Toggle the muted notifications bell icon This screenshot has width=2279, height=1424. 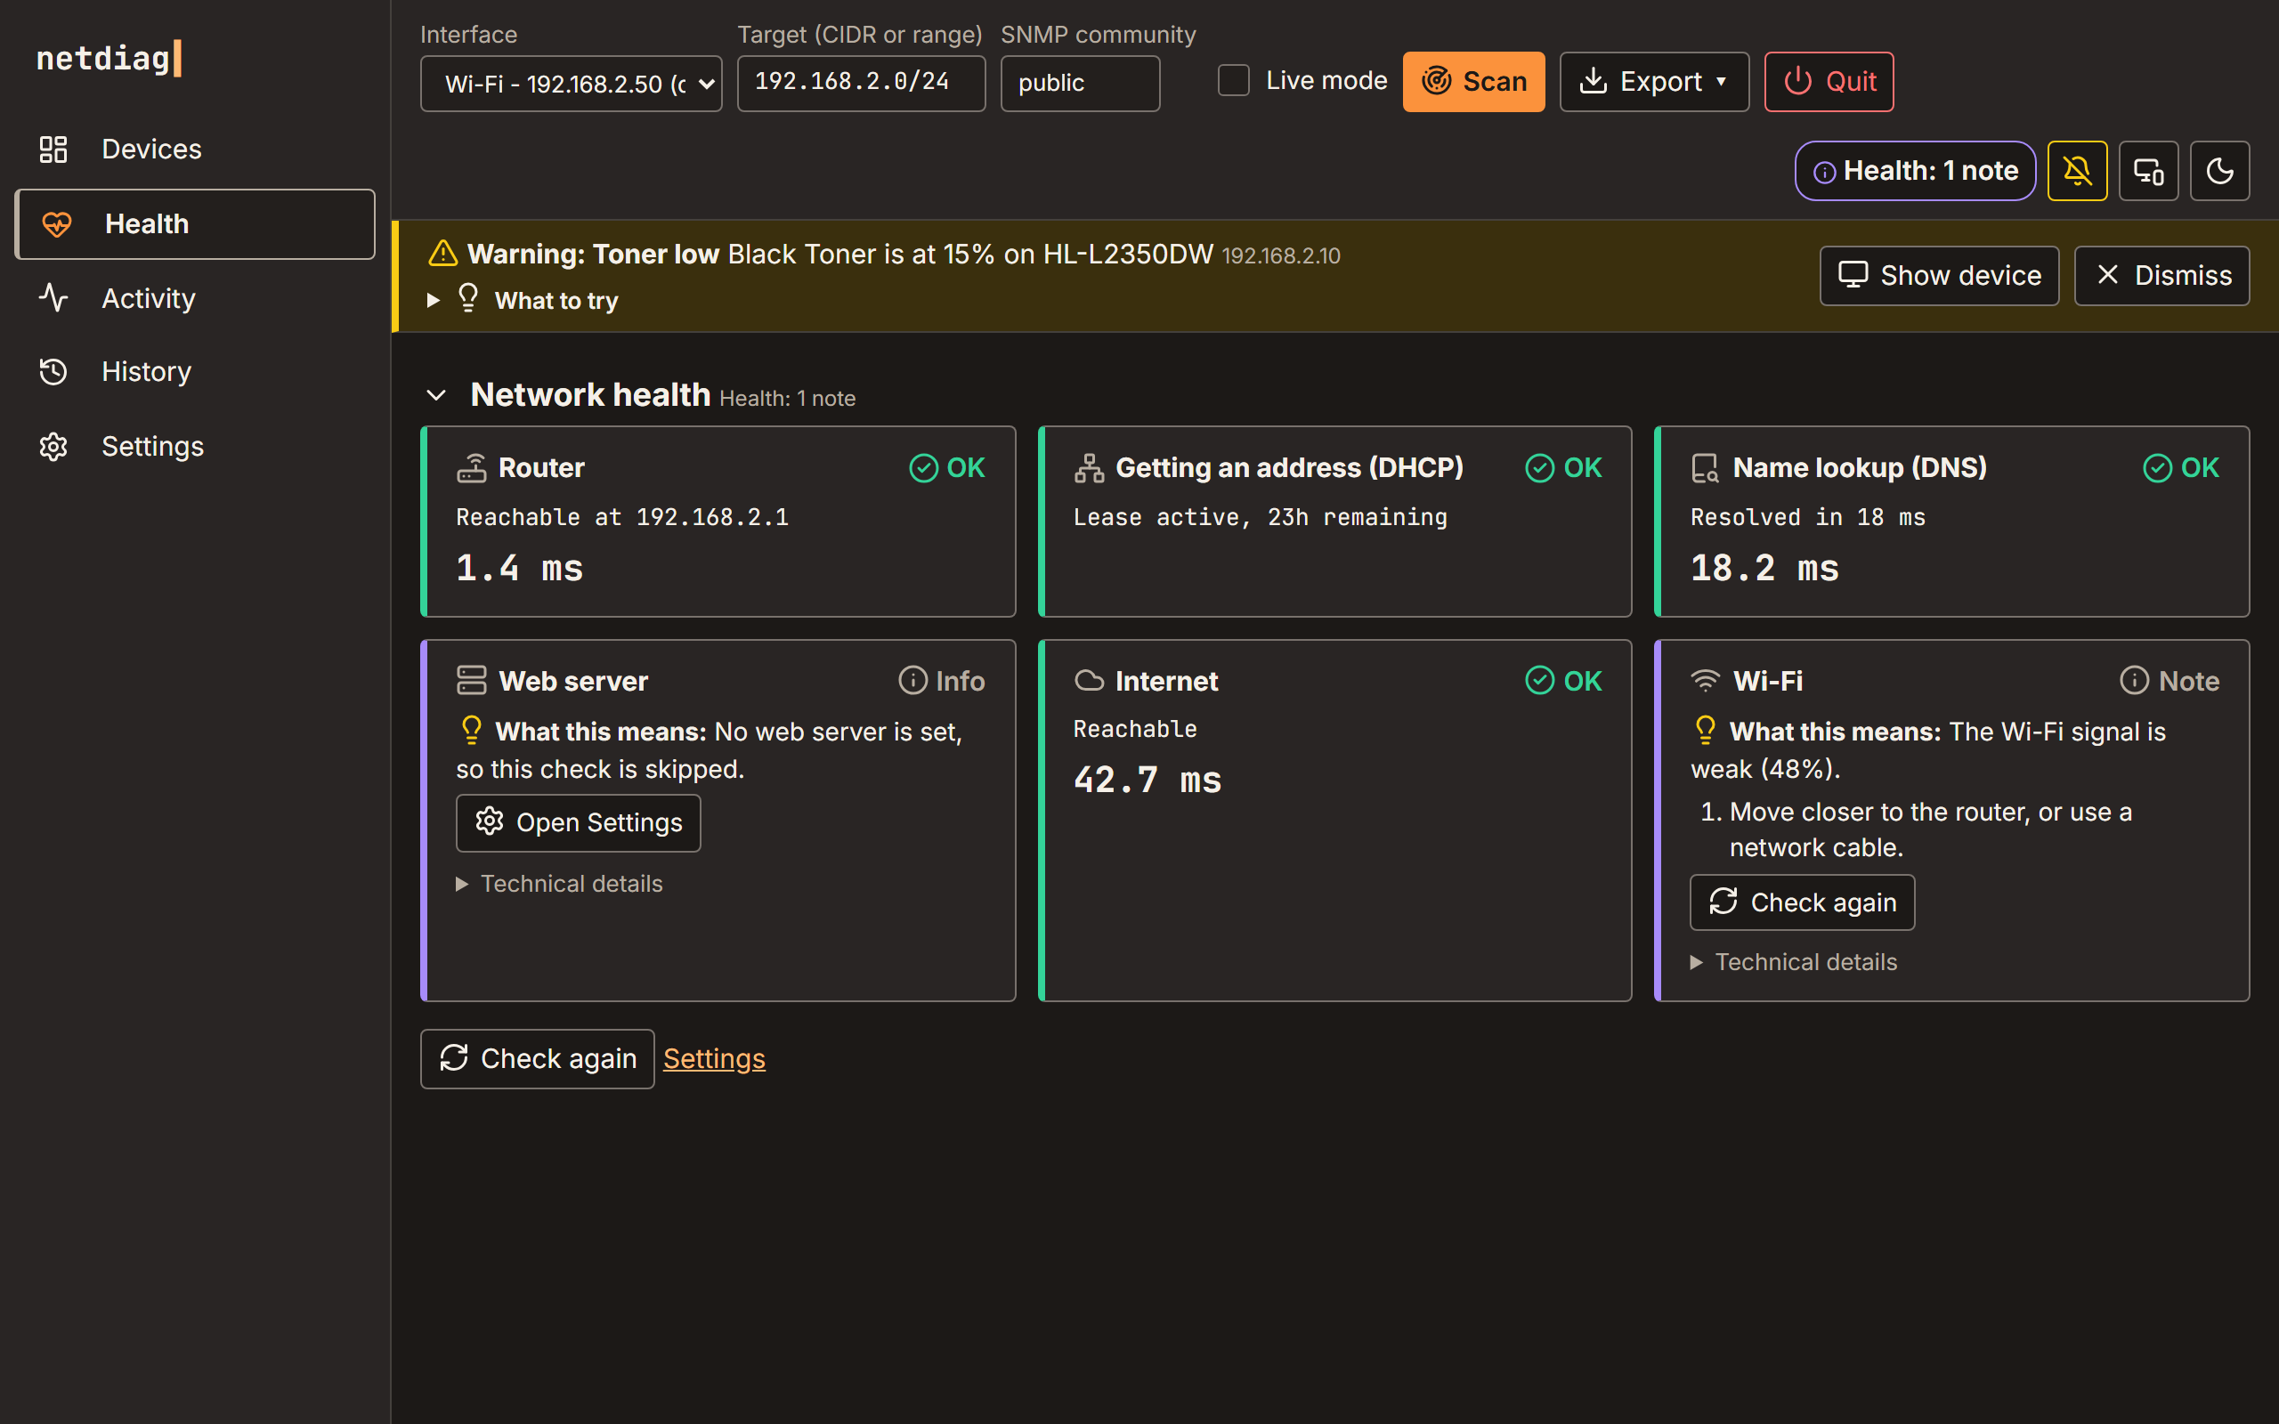pyautogui.click(x=2077, y=171)
